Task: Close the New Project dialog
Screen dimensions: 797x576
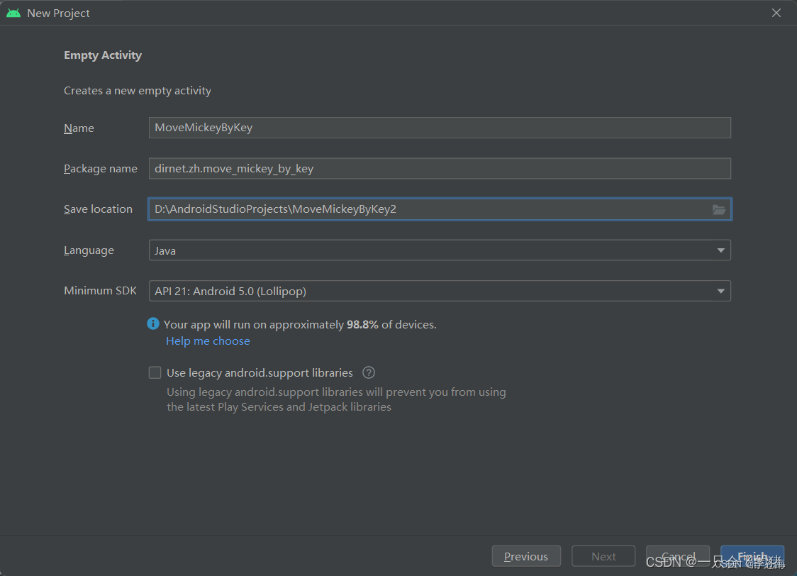Action: point(776,13)
